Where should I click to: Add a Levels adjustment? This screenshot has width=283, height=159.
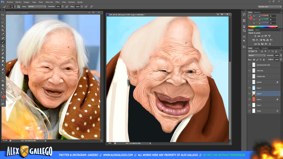pos(259,36)
